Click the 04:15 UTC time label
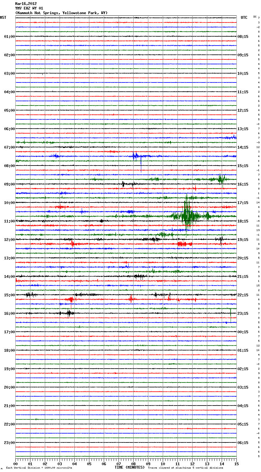261x472 pixels. [x=243, y=406]
